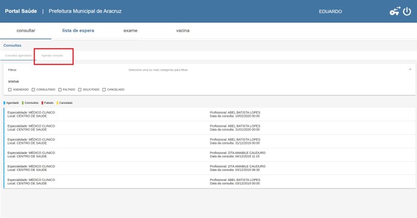
Task: Open the consultation dated 31/01/2020 00:00
Action: point(209,128)
